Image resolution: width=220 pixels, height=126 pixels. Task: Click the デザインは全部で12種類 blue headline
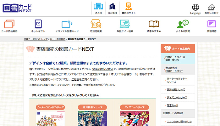tap(79, 63)
